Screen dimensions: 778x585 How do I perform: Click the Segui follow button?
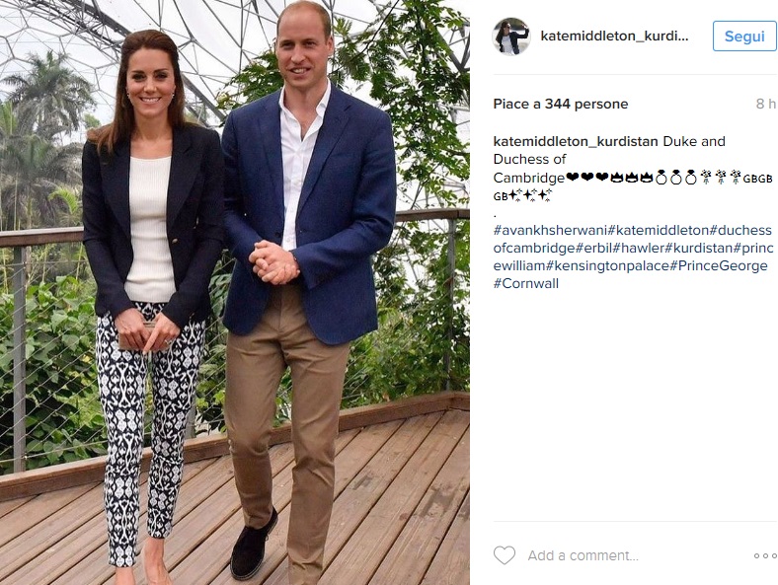pos(744,37)
